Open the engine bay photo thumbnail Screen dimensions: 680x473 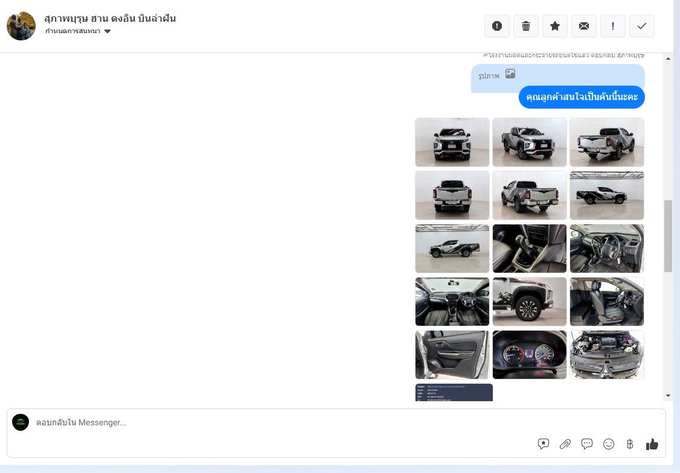pyautogui.click(x=607, y=355)
